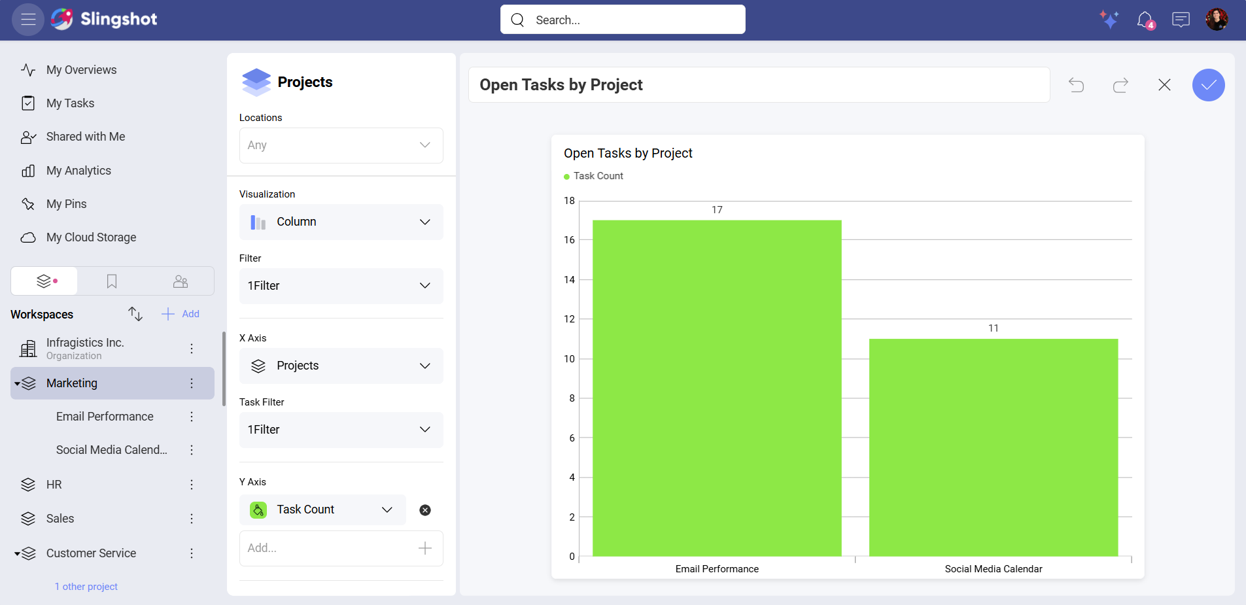Click the sort workspaces icon
Screen dimensions: 1246x605
(x=135, y=314)
